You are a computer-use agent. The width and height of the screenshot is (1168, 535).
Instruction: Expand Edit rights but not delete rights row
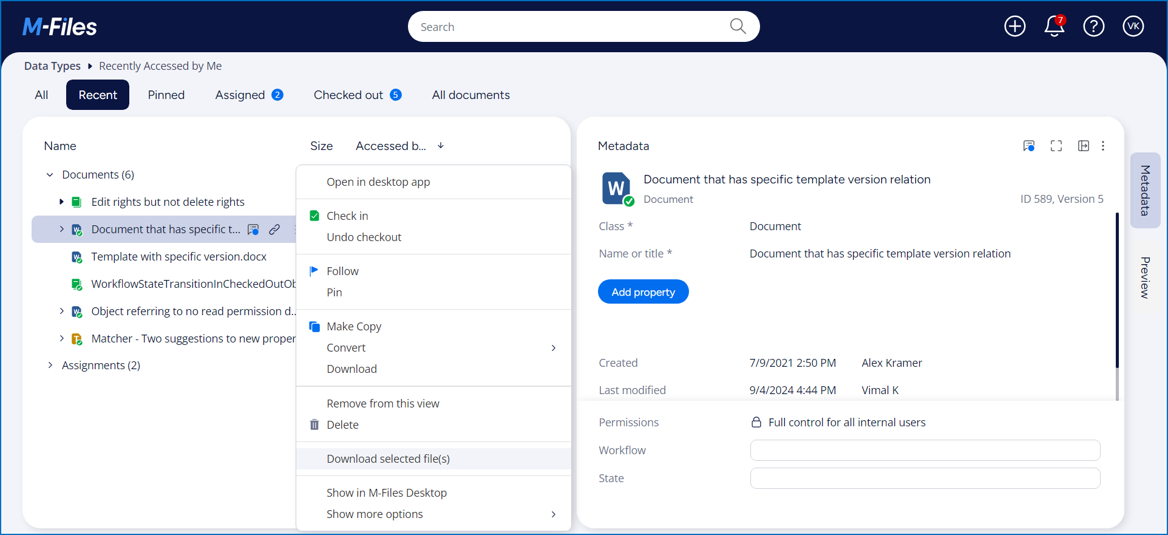pyautogui.click(x=61, y=202)
